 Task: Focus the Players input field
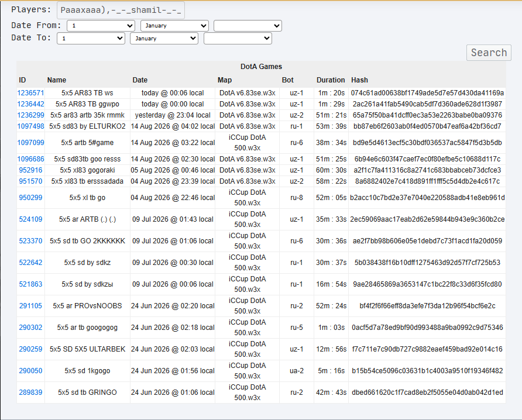[x=121, y=11]
